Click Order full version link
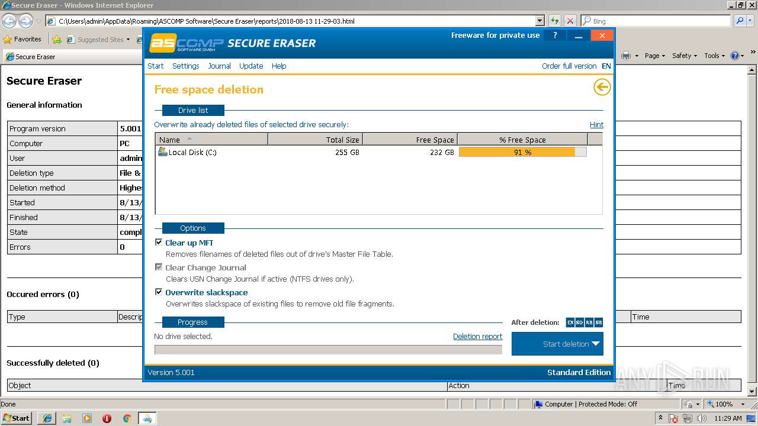Viewport: 758px width, 426px height. [569, 66]
